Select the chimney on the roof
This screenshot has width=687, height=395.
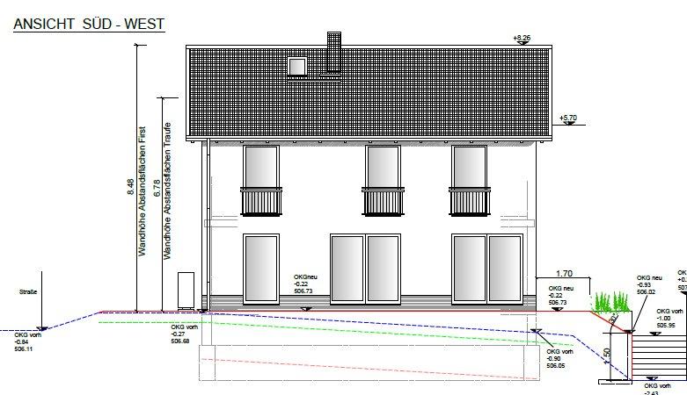point(333,53)
